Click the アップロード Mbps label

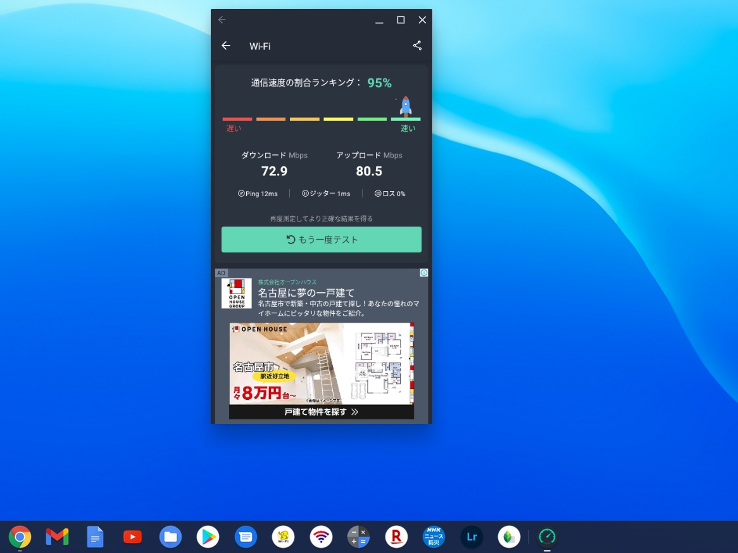tap(369, 155)
